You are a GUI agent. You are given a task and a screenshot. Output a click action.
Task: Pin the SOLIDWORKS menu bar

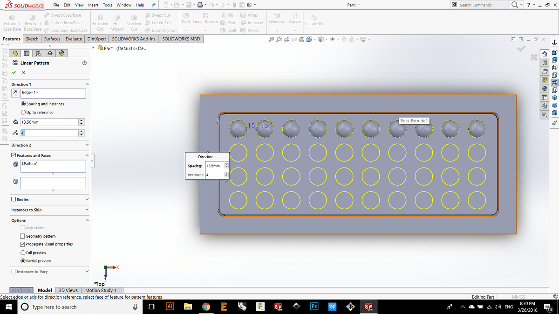tap(154, 5)
